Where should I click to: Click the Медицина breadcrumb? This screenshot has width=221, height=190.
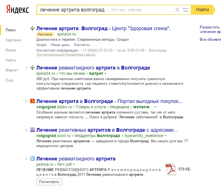[x=120, y=107]
